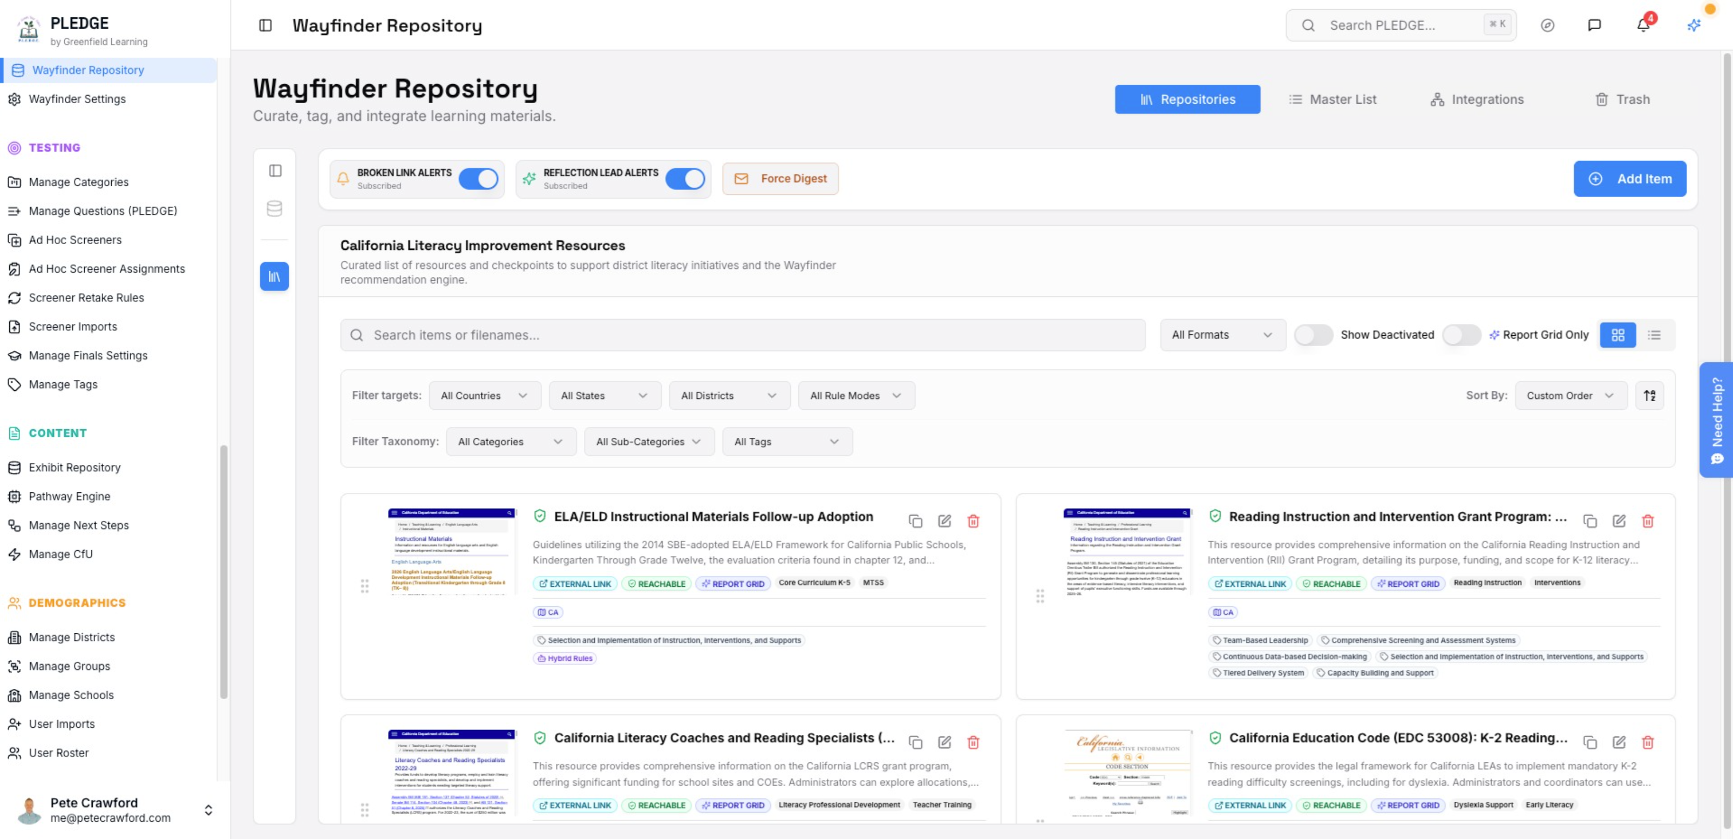The height and width of the screenshot is (839, 1733).
Task: Click the compass explore icon
Action: [1547, 25]
